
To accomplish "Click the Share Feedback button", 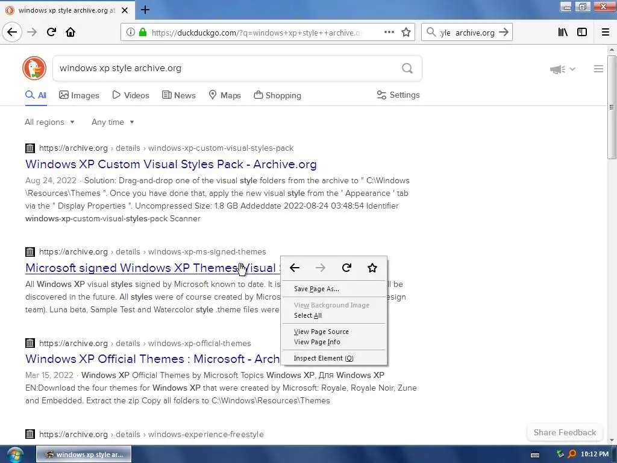I will click(565, 432).
